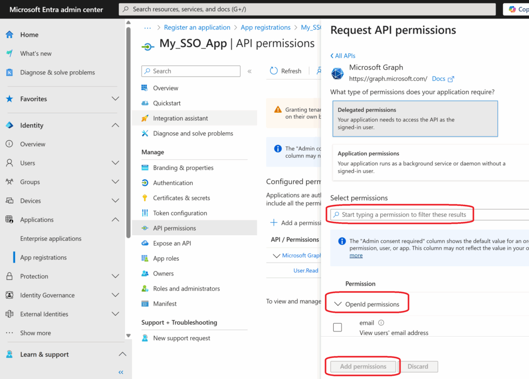Viewport: 529px width, 379px height.
Task: Click the Branding & properties icon
Action: click(x=145, y=168)
